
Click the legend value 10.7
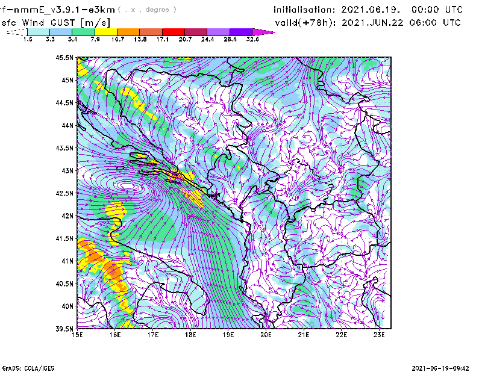[117, 39]
